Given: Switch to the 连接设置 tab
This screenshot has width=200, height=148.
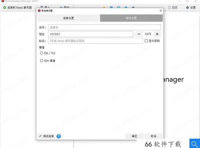Looking at the screenshot, I should tap(69, 18).
